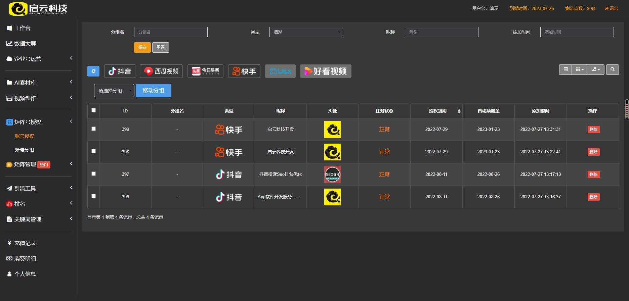Click the avatar for account 398
Viewport: 629px width, 301px height.
(x=333, y=152)
